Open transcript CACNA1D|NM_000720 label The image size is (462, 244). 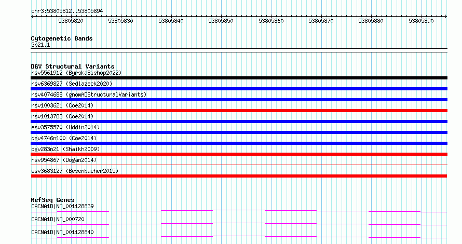pyautogui.click(x=58, y=219)
